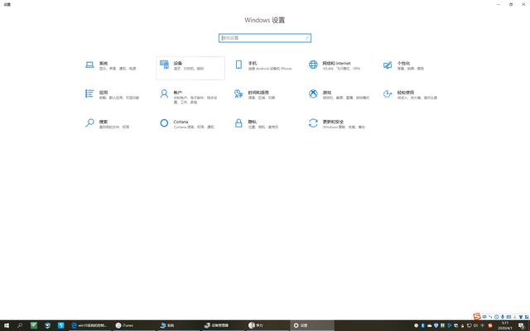530x331 pixels.
Task: Click the Sogou S logo on the IME bar
Action: tap(477, 316)
